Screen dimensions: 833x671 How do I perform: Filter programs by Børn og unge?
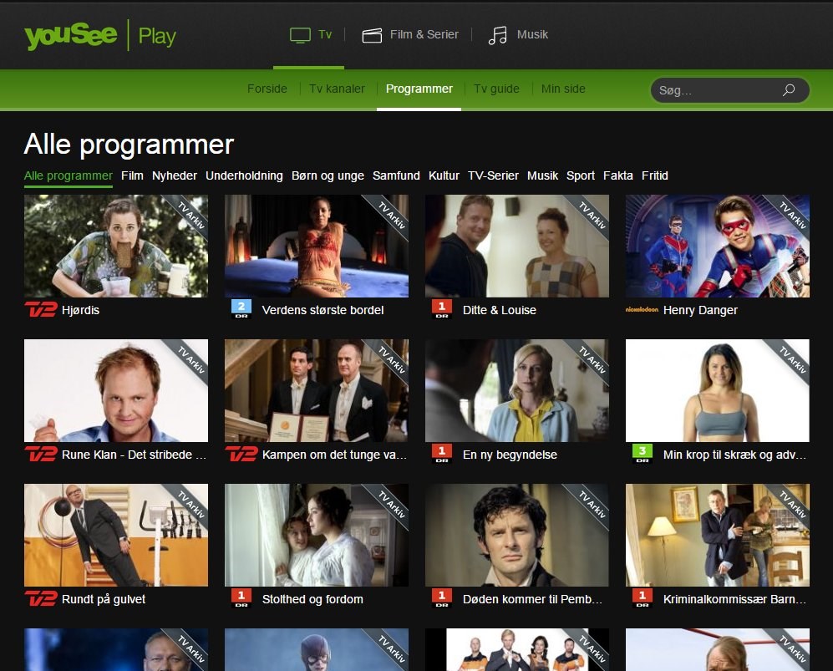328,175
